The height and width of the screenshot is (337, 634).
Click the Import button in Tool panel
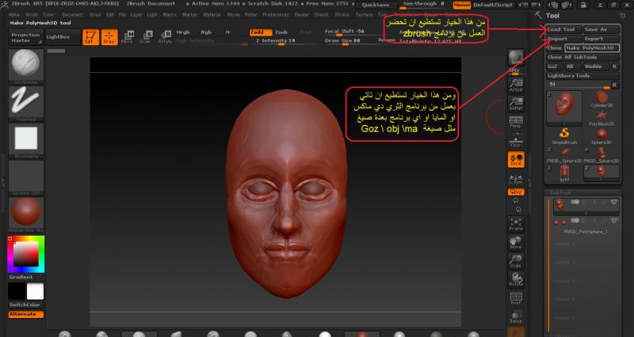pos(559,39)
